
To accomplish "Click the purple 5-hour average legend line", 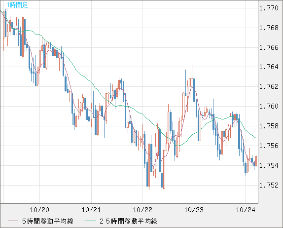I will (x=13, y=221).
